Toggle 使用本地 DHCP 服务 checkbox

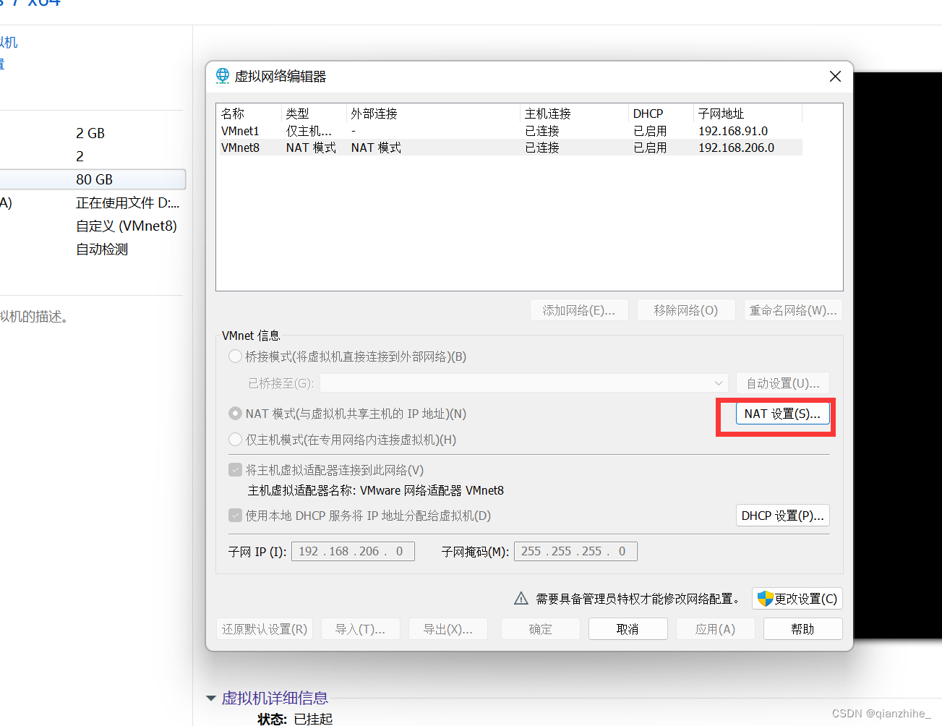point(235,516)
